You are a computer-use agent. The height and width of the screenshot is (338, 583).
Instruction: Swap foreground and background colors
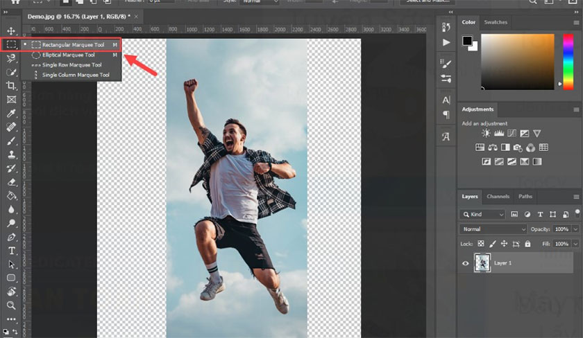pyautogui.click(x=15, y=332)
